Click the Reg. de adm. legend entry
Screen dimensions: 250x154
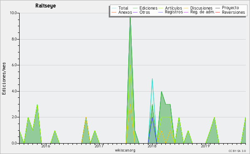click(x=199, y=12)
